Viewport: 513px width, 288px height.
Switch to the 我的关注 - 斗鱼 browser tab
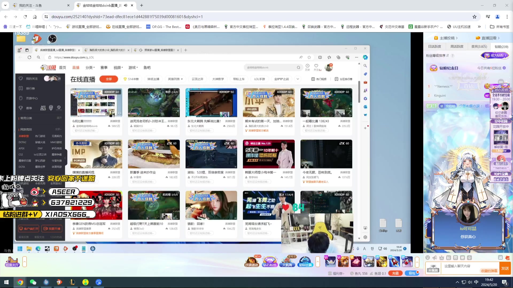41,5
